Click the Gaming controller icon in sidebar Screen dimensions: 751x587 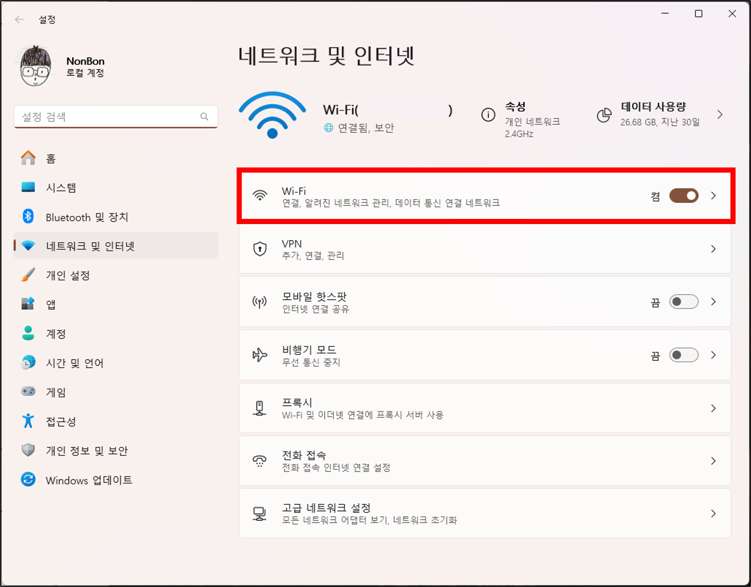(28, 392)
